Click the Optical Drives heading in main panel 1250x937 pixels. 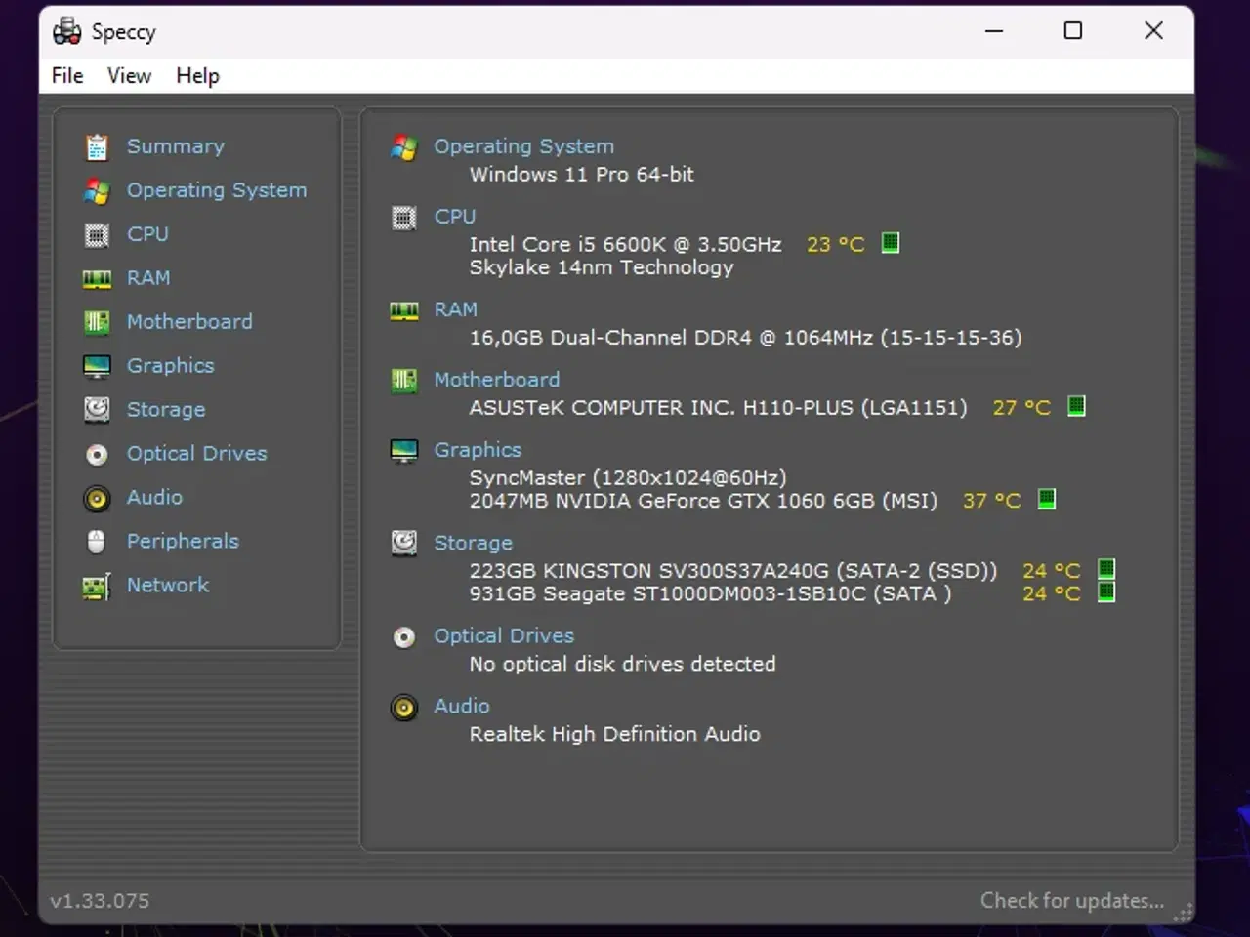tap(504, 636)
